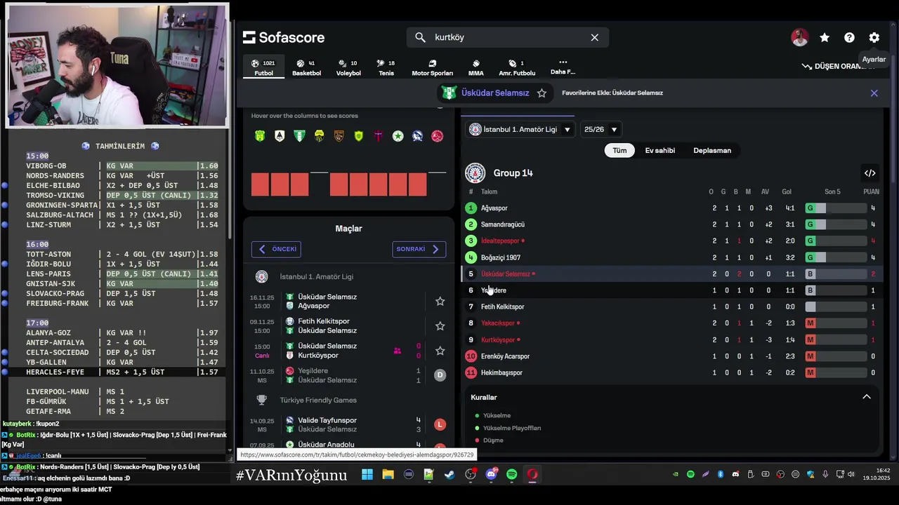Switch to the Basketbol tab
The width and height of the screenshot is (899, 505).
[x=306, y=67]
